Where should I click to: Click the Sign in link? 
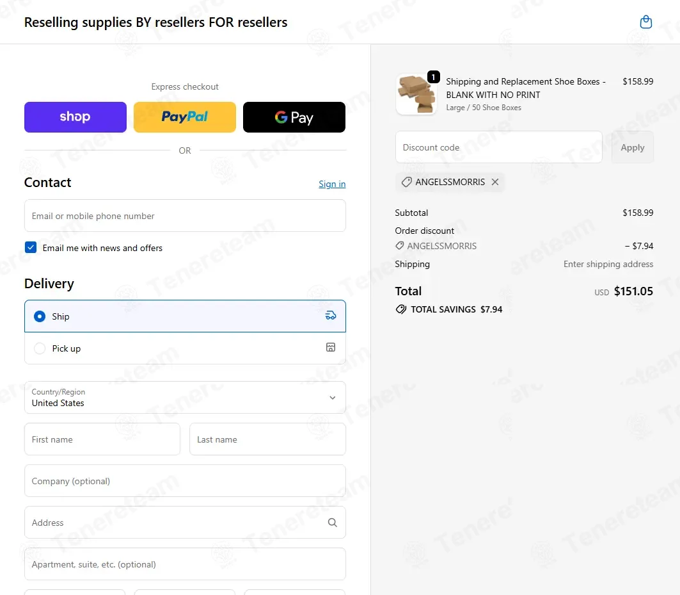(332, 184)
